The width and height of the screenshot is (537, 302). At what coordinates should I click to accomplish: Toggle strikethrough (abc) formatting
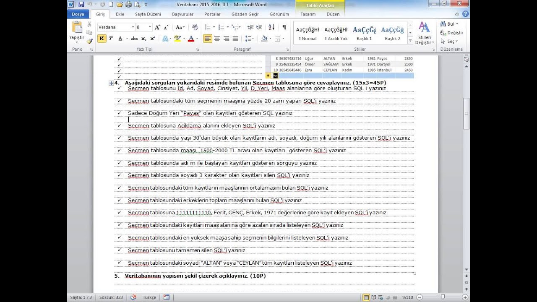coord(134,38)
